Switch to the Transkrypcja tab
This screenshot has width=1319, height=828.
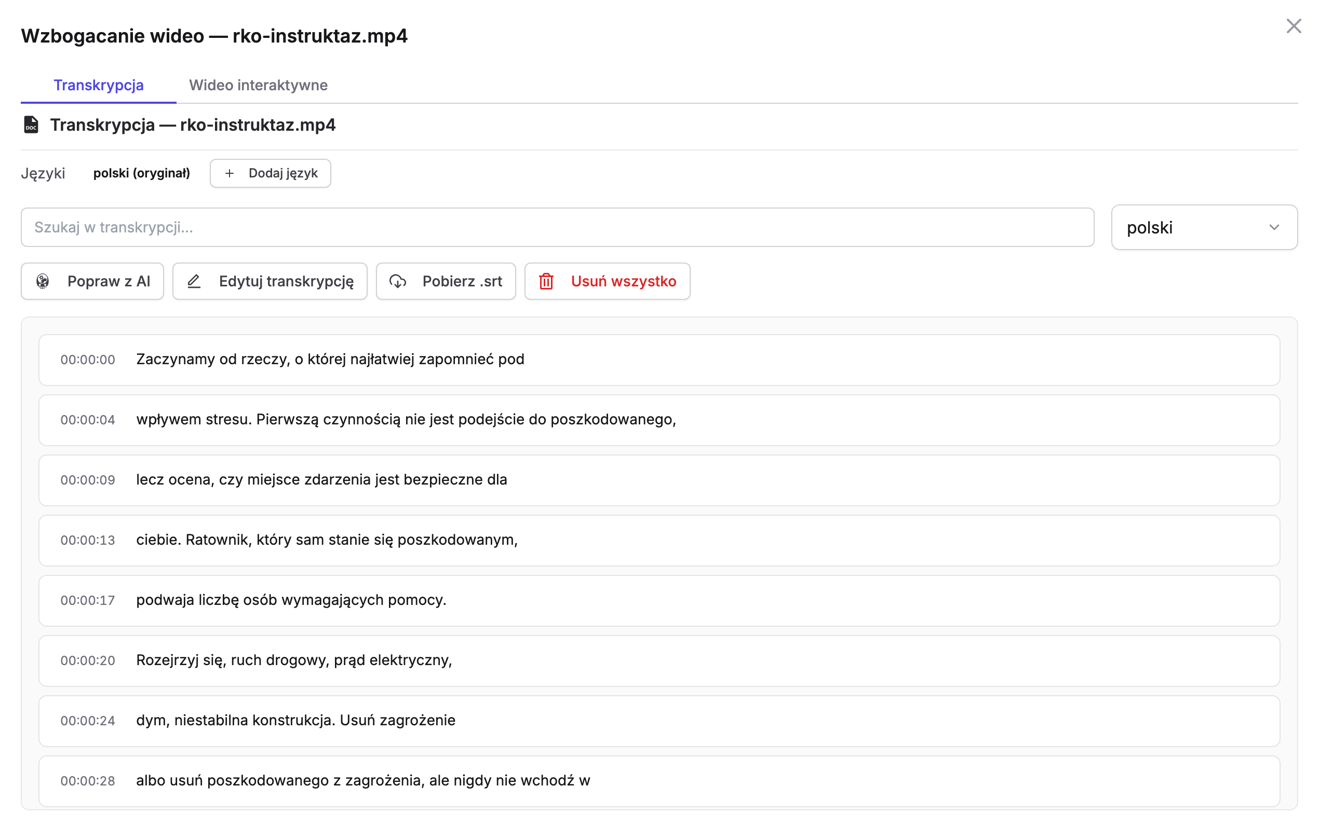click(x=99, y=85)
